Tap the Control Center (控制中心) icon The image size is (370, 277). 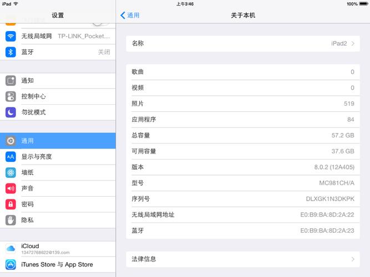click(11, 96)
